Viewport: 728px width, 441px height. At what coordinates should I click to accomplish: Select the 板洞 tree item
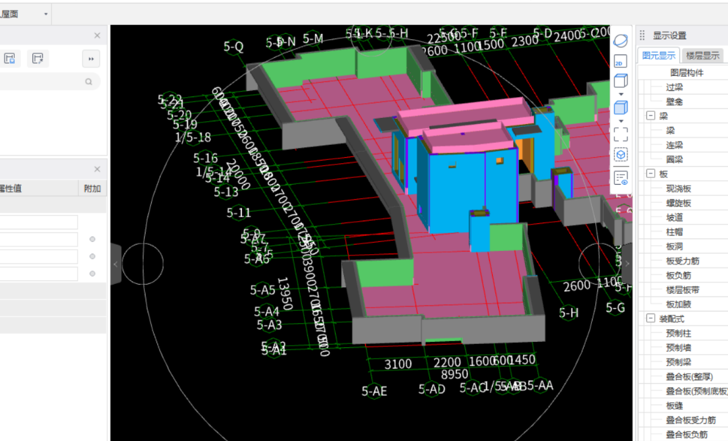[x=674, y=246]
